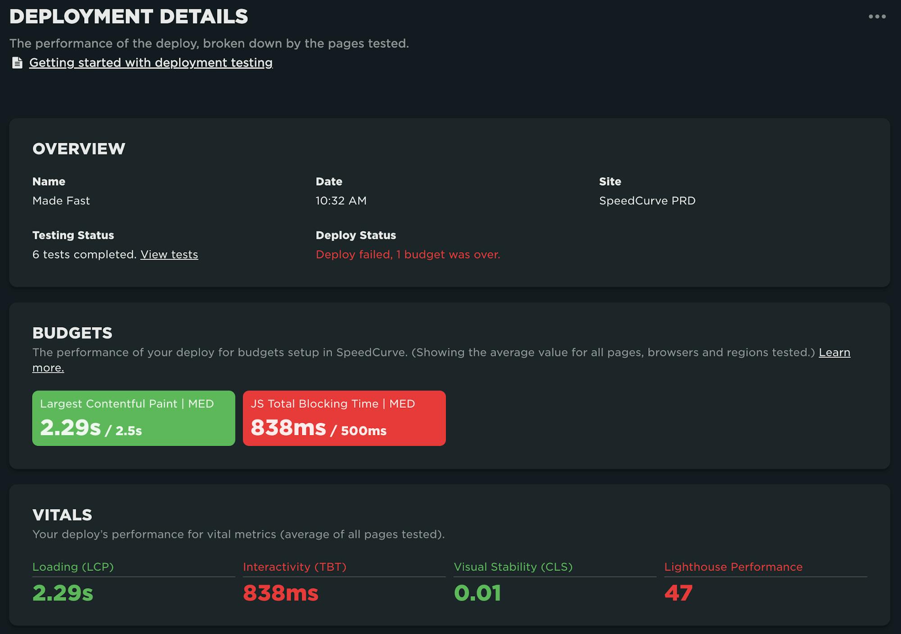
Task: Click the Deployment Details heading
Action: pos(128,17)
